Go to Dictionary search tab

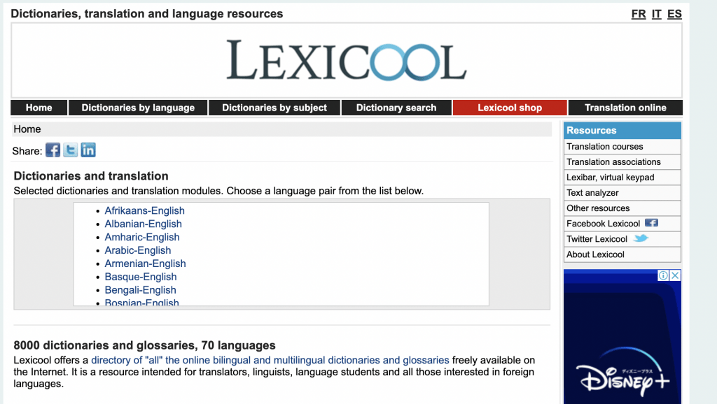[x=396, y=108]
